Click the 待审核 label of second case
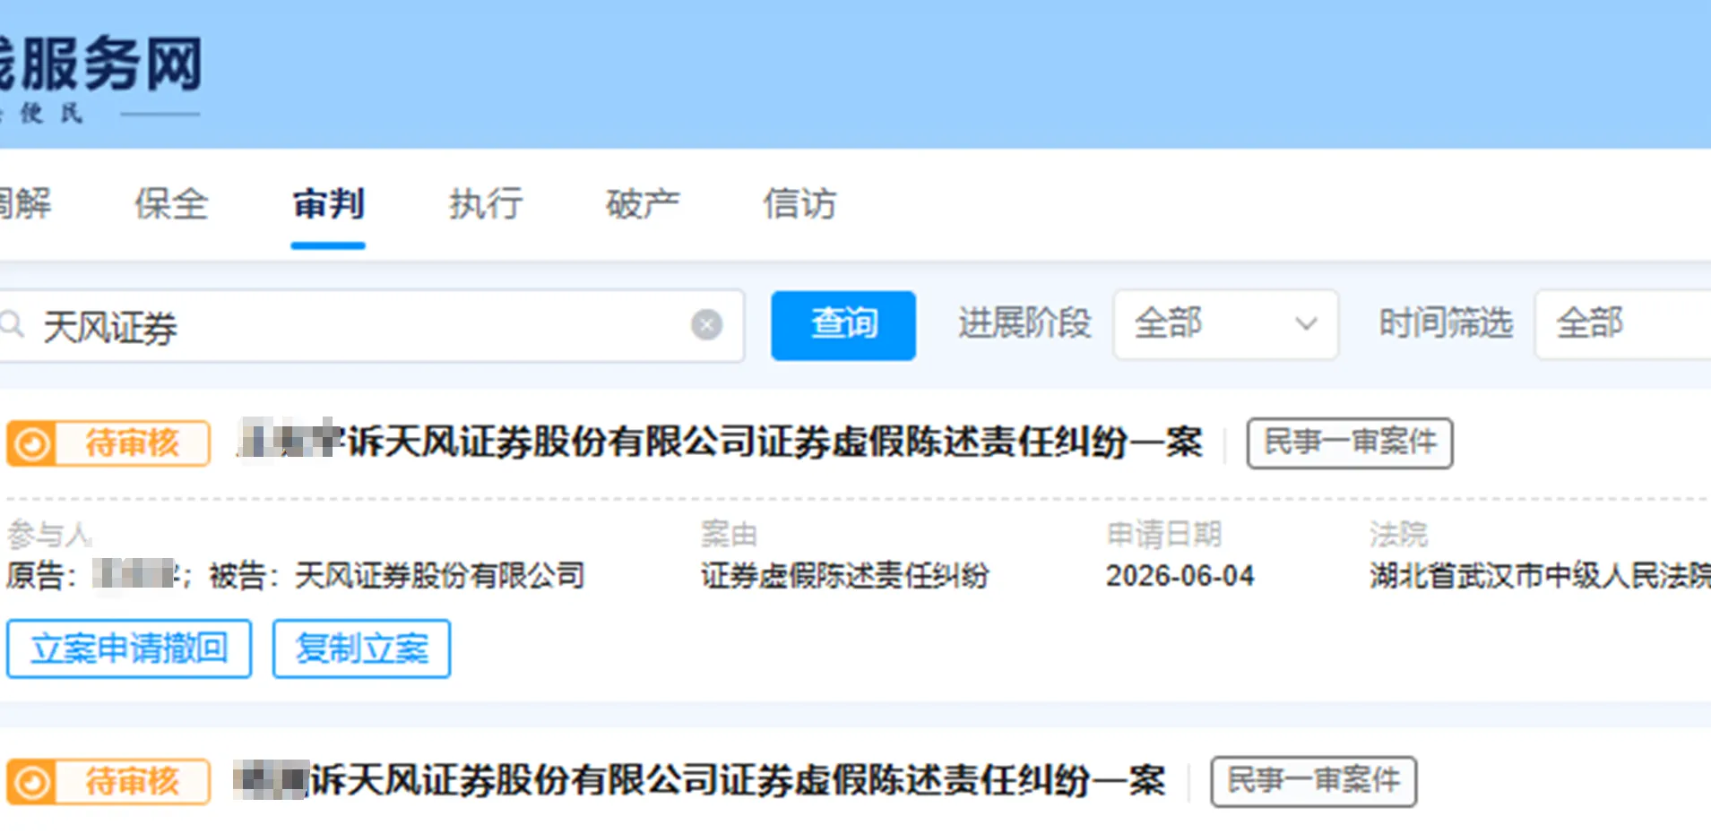The height and width of the screenshot is (833, 1711). (x=133, y=782)
